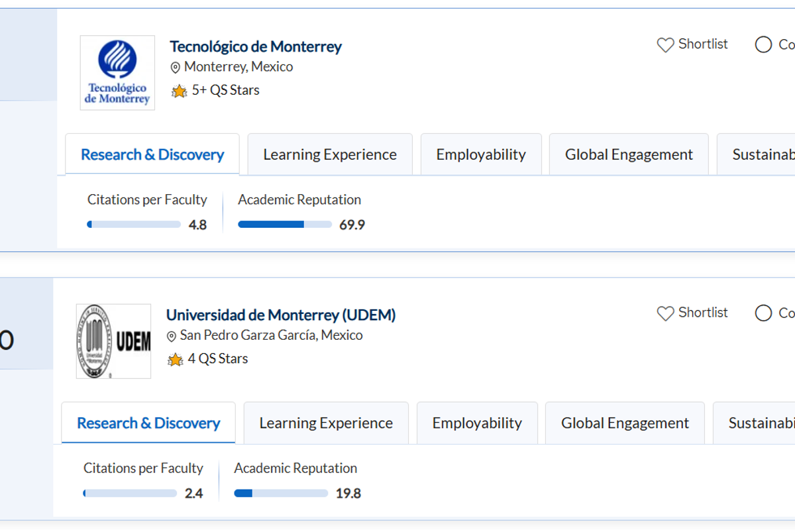This screenshot has height=530, width=795.
Task: Click the star icon next to 5+ QS Stars
Action: (x=178, y=91)
